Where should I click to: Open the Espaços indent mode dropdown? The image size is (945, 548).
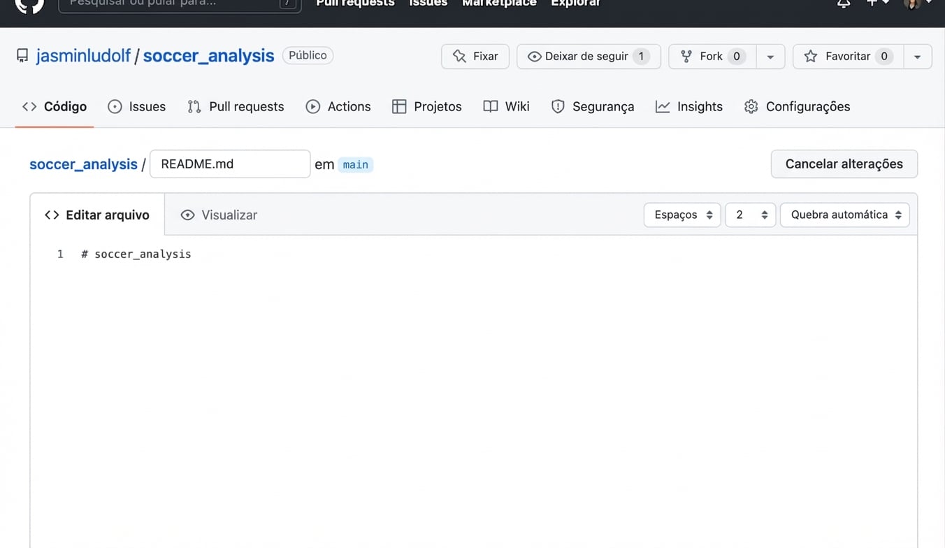pyautogui.click(x=682, y=215)
